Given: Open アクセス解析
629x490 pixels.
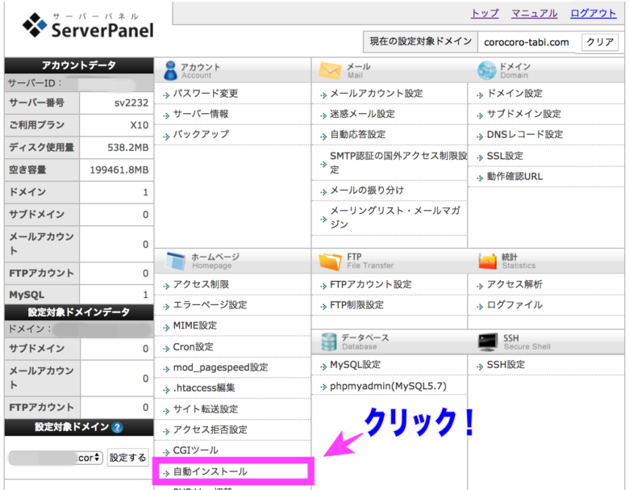Looking at the screenshot, I should [514, 284].
